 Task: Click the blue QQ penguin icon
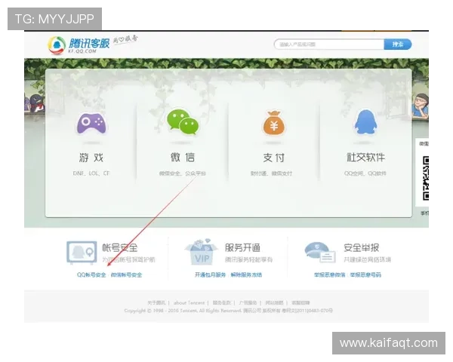[x=365, y=122]
